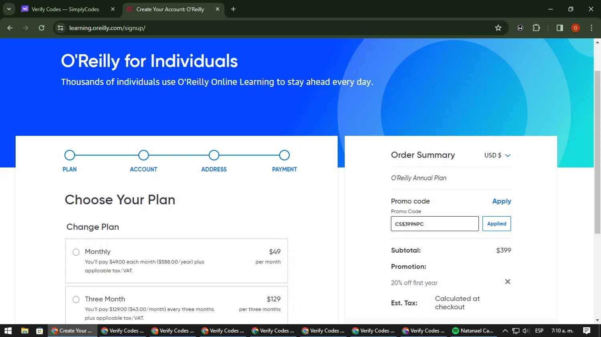Close the Verify Codes — SimplyCodes tab
The image size is (601, 337).
(x=113, y=9)
